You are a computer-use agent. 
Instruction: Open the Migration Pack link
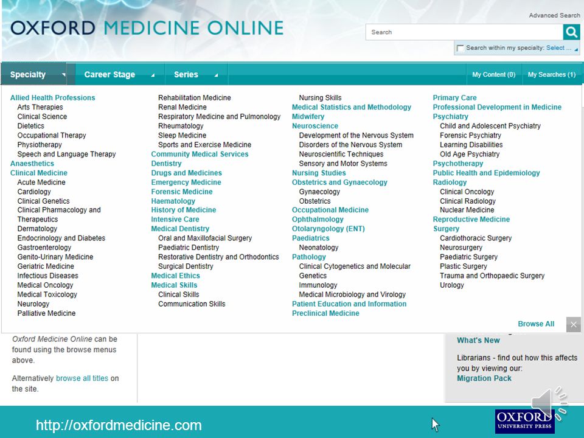pyautogui.click(x=484, y=378)
